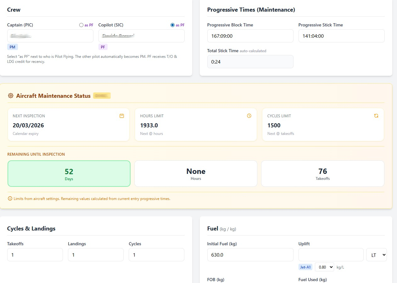
Task: Click the refresh icon in Cycles Limit card
Action: tap(376, 116)
